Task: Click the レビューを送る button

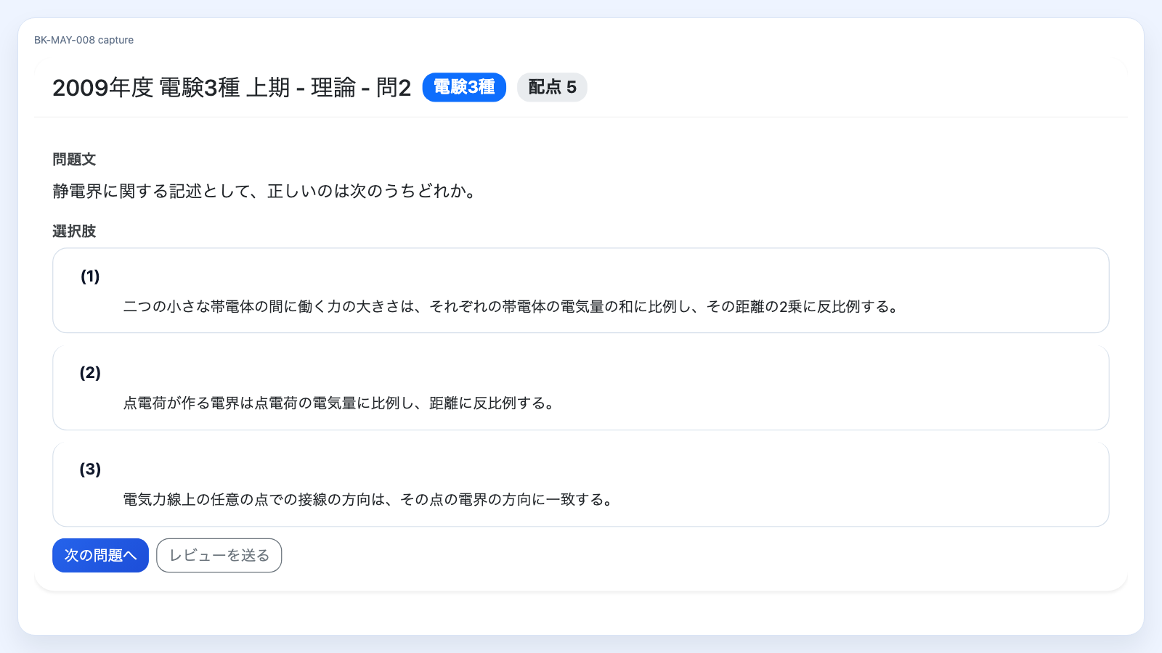Action: (x=219, y=555)
